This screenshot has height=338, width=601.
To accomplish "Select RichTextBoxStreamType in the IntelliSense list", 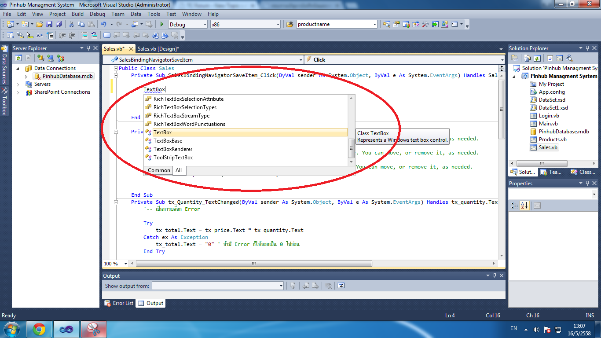I will [x=181, y=116].
